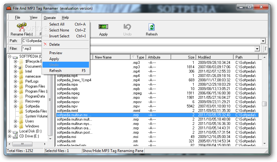277x162 pixels.
Task: Sort by Attribute column header
Action: 158,57
